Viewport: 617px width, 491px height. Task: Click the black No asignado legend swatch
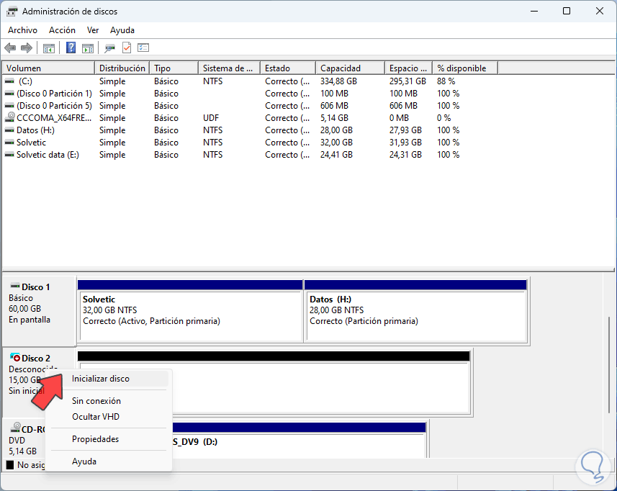10,465
